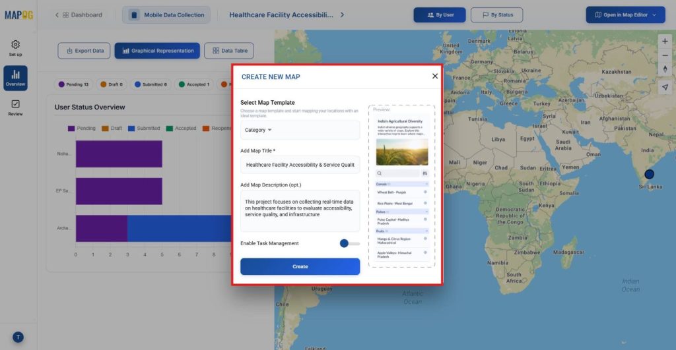Viewport: 676px width, 350px height.
Task: Click the Pending 13 status chip
Action: tap(73, 84)
